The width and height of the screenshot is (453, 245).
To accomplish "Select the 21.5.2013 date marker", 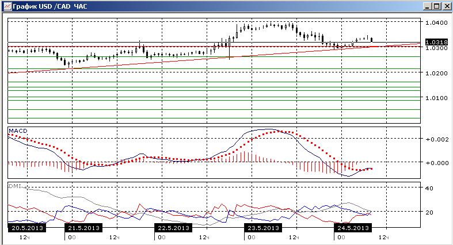I will pos(83,228).
